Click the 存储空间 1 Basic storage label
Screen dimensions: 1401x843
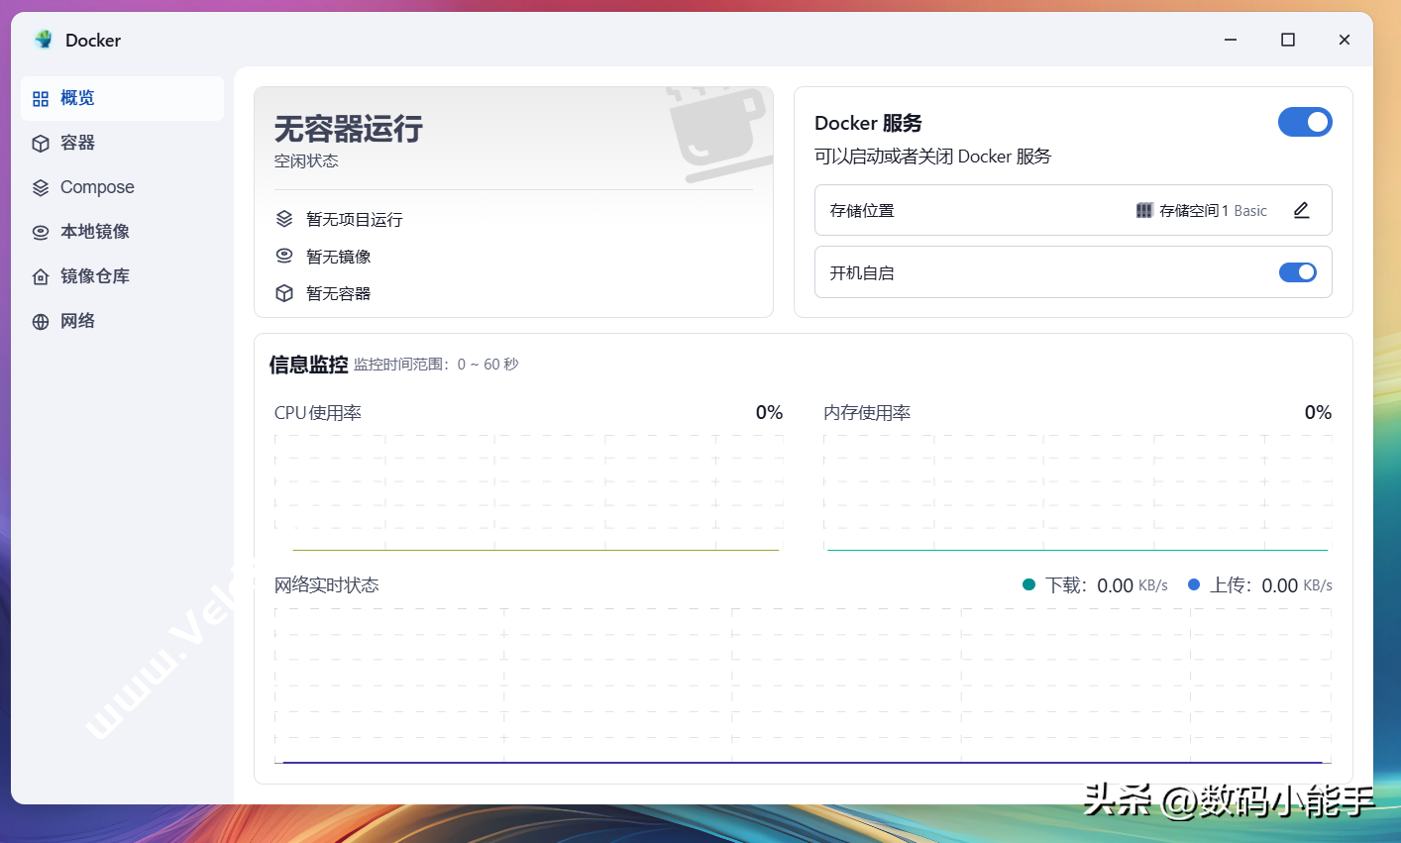1212,211
